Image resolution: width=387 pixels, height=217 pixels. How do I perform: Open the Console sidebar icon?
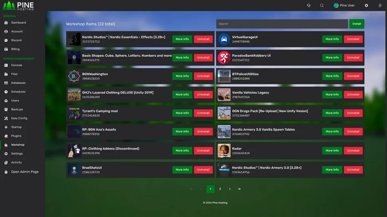tap(6, 65)
